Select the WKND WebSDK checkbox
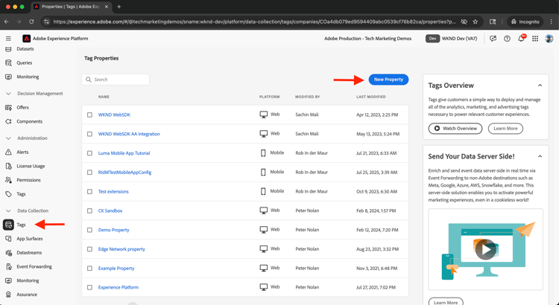This screenshot has height=305, width=559. pyautogui.click(x=90, y=115)
